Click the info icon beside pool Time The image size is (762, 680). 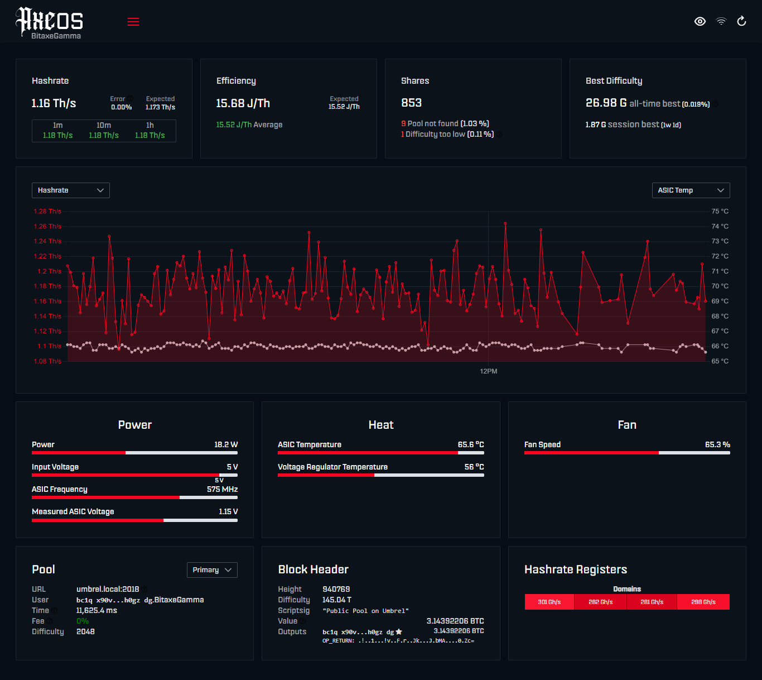coord(55,610)
